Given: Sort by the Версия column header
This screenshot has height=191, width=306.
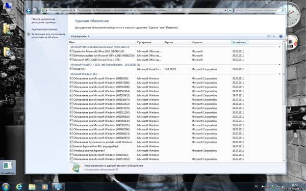Looking at the screenshot, I should point(177,42).
